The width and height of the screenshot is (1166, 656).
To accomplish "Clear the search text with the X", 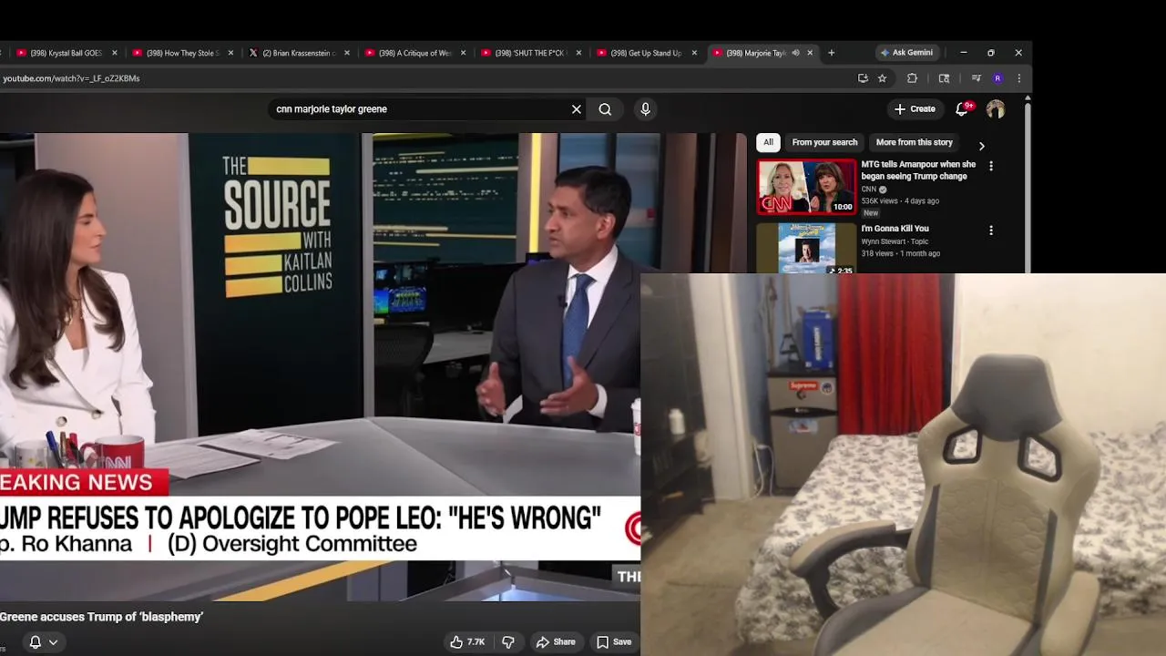I will [577, 109].
